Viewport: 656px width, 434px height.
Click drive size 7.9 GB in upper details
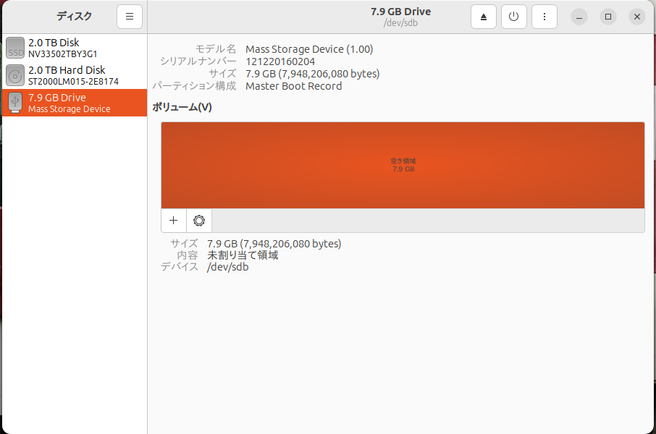coord(313,74)
